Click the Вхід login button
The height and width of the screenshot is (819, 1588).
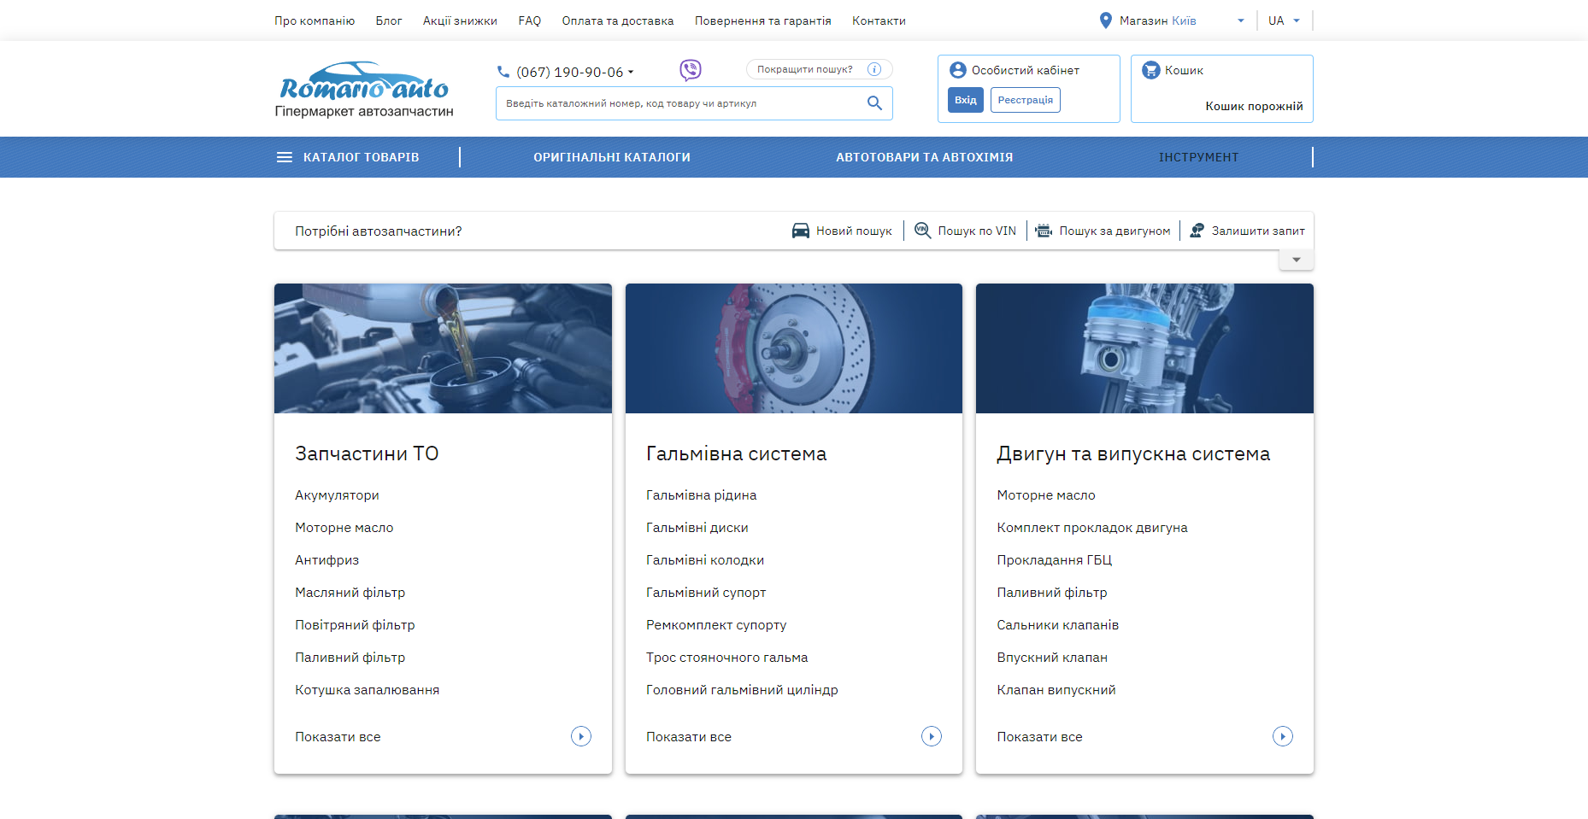tap(966, 100)
